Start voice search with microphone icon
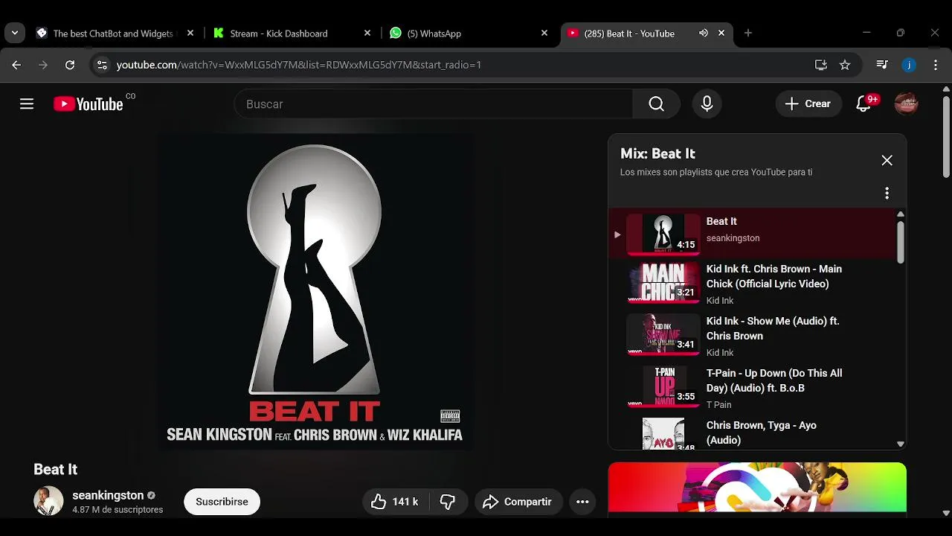This screenshot has width=952, height=536. [x=707, y=104]
